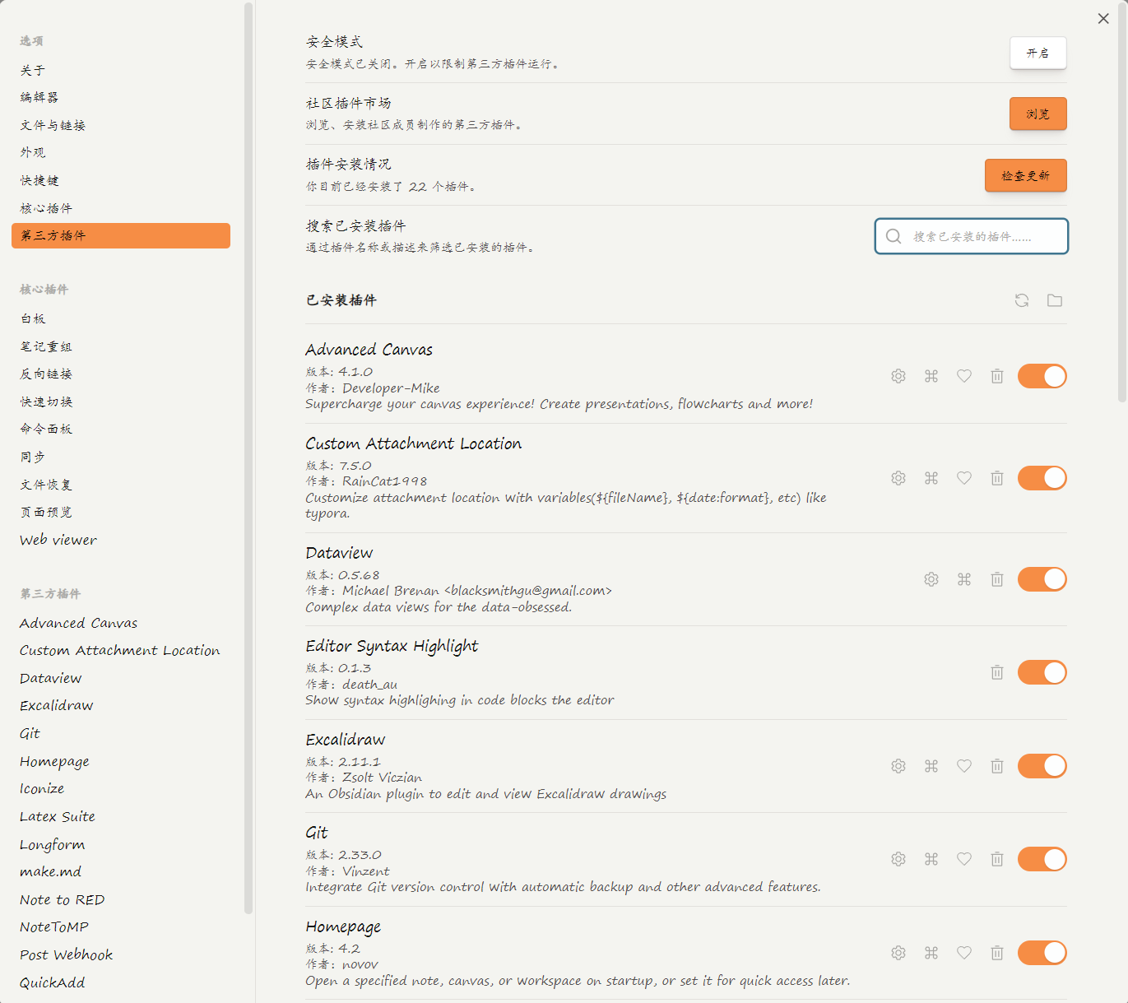Toggle the Git plugin off

point(1042,859)
